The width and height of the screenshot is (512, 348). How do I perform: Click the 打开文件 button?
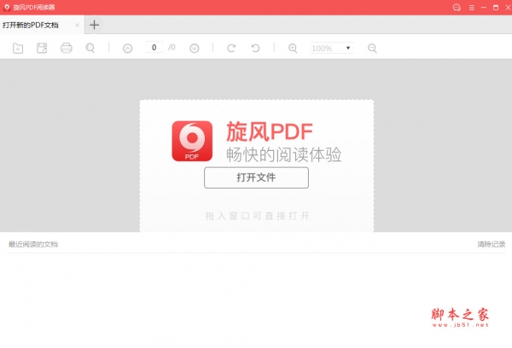(256, 177)
